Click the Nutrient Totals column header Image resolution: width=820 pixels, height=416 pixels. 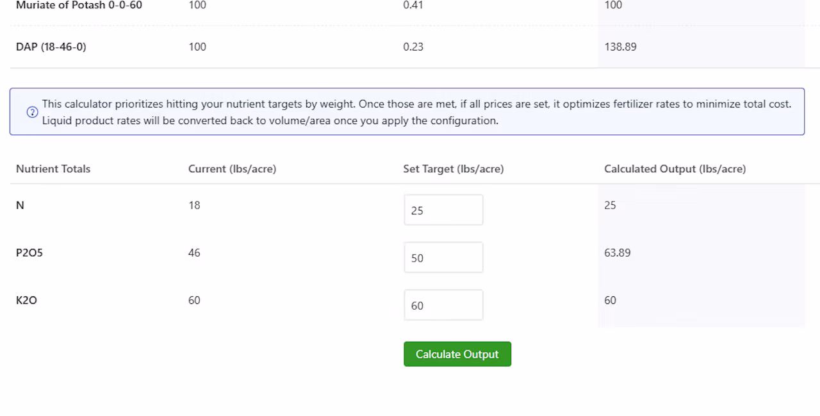click(53, 169)
